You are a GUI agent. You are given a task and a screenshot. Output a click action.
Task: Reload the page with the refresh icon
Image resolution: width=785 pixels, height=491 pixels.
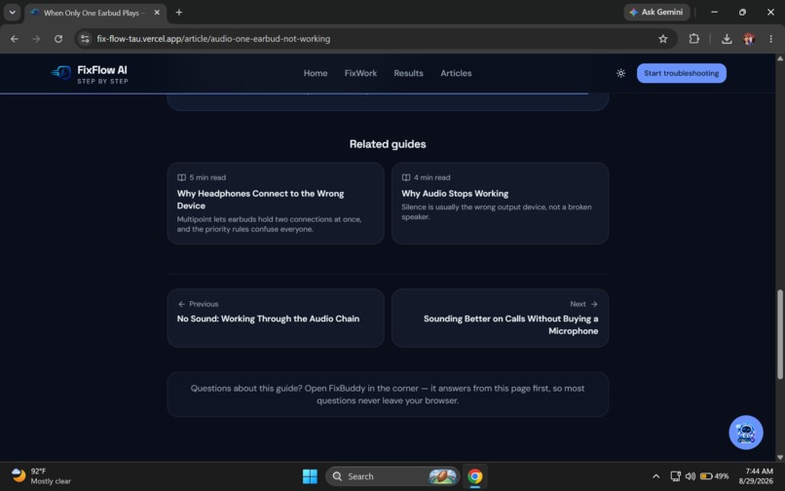pos(58,39)
